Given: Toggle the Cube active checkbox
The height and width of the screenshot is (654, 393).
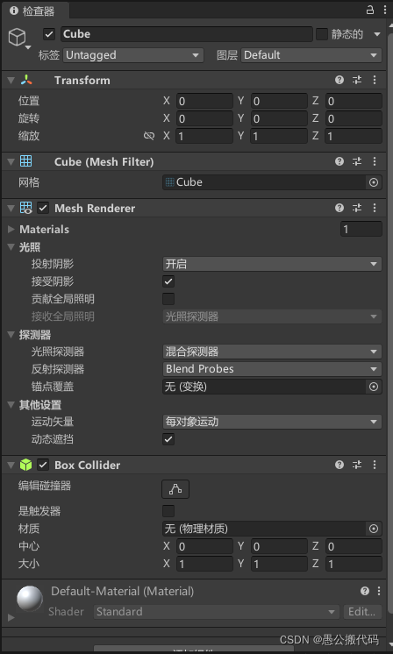Looking at the screenshot, I should (49, 34).
